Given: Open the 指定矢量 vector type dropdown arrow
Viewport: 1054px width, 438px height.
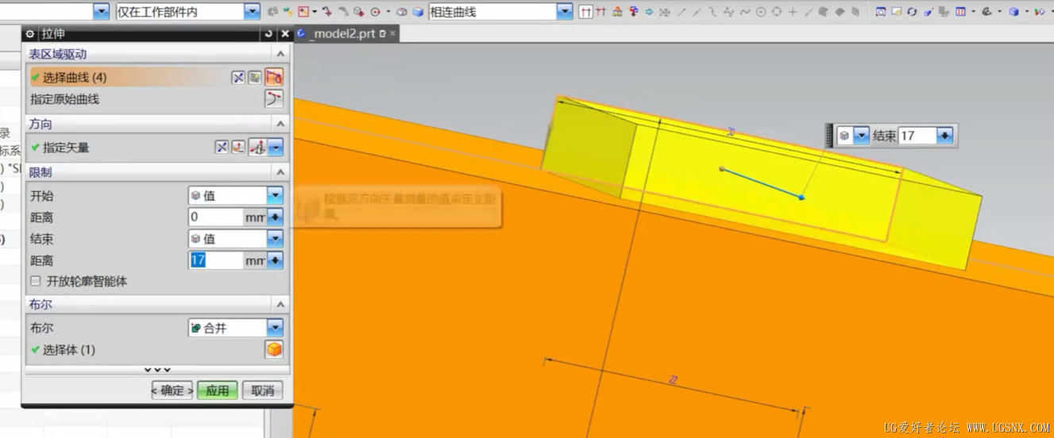Looking at the screenshot, I should coord(276,148).
